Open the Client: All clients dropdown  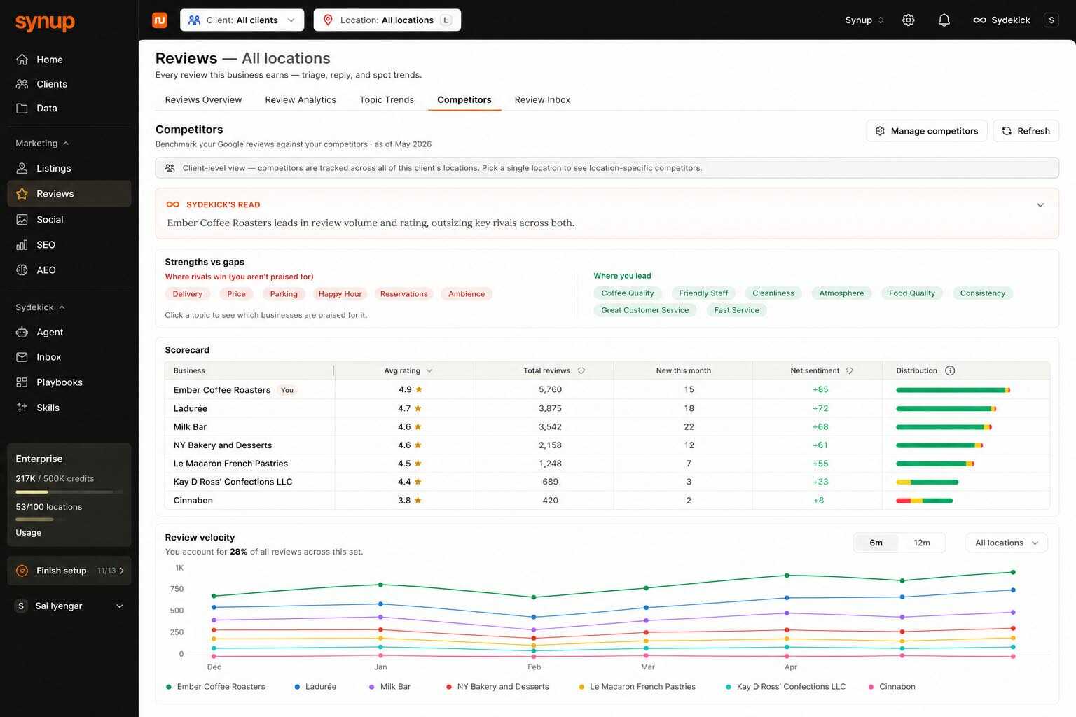pos(242,20)
